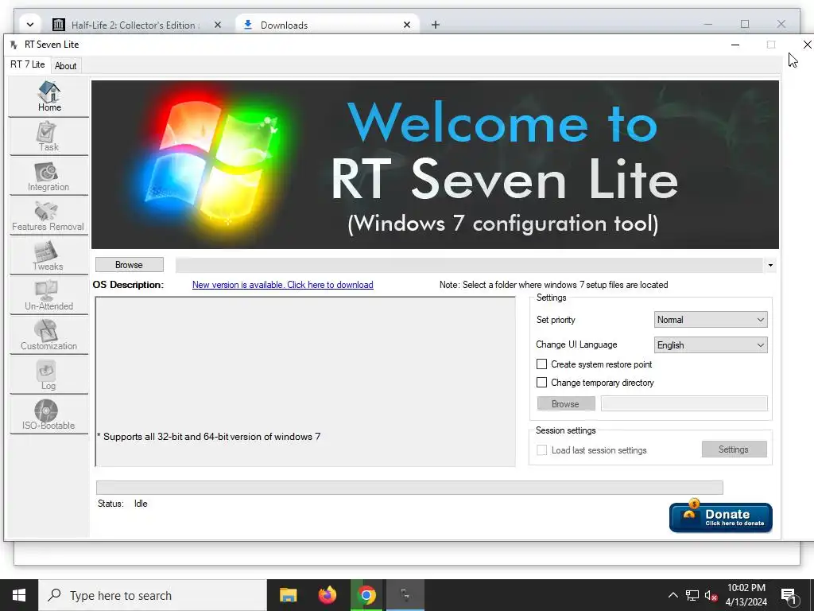Open a new browser tab
The width and height of the screenshot is (814, 611).
point(436,25)
